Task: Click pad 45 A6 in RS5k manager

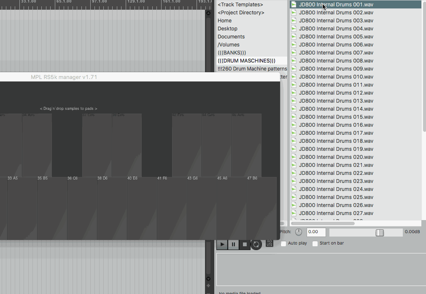Action: point(232,208)
